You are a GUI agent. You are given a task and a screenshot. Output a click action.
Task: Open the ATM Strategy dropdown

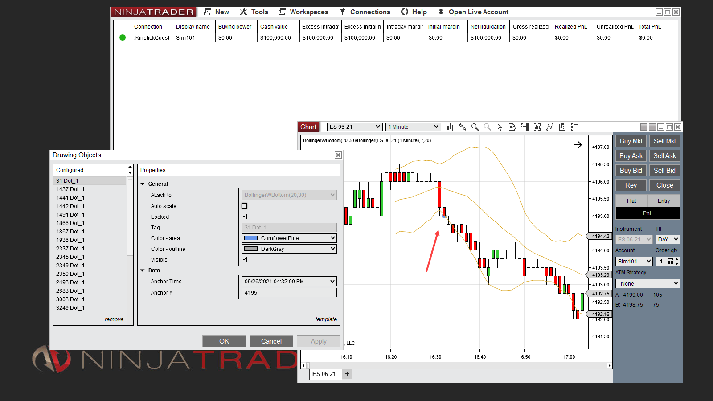(647, 284)
